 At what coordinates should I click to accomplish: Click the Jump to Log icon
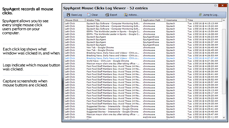200,15
